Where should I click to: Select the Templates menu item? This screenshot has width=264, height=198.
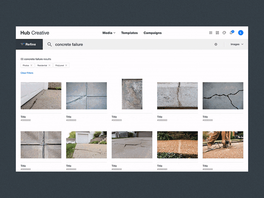(x=129, y=33)
